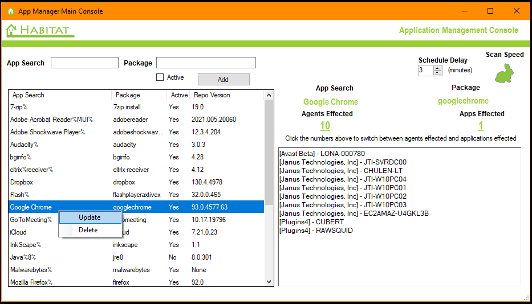Image resolution: width=532 pixels, height=304 pixels.
Task: Select the Audacity% row
Action: click(x=136, y=145)
